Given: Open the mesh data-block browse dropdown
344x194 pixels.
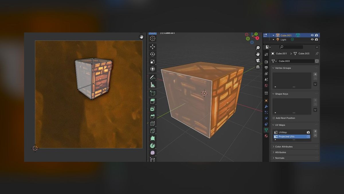Looking at the screenshot, I should tap(274, 61).
